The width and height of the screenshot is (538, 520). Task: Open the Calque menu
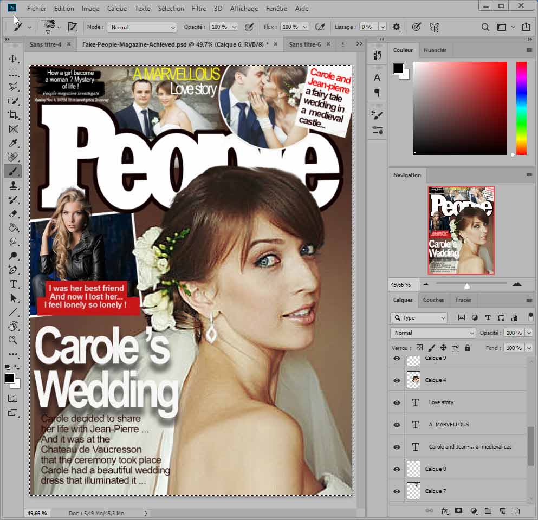(116, 9)
